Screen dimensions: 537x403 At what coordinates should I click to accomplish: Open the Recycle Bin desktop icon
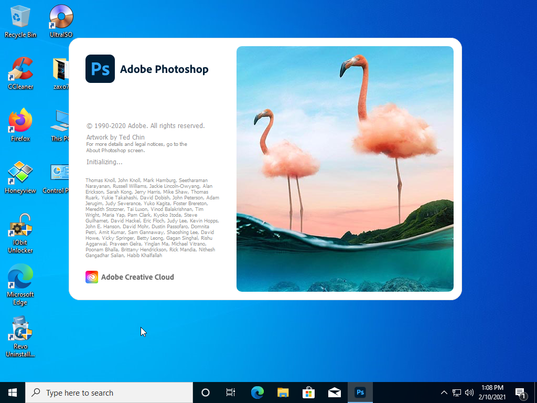(x=20, y=21)
